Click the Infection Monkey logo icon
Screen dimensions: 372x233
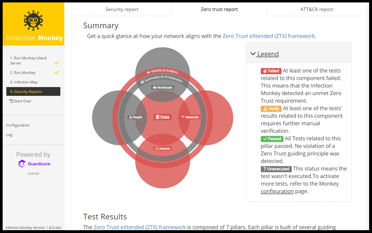(34, 21)
